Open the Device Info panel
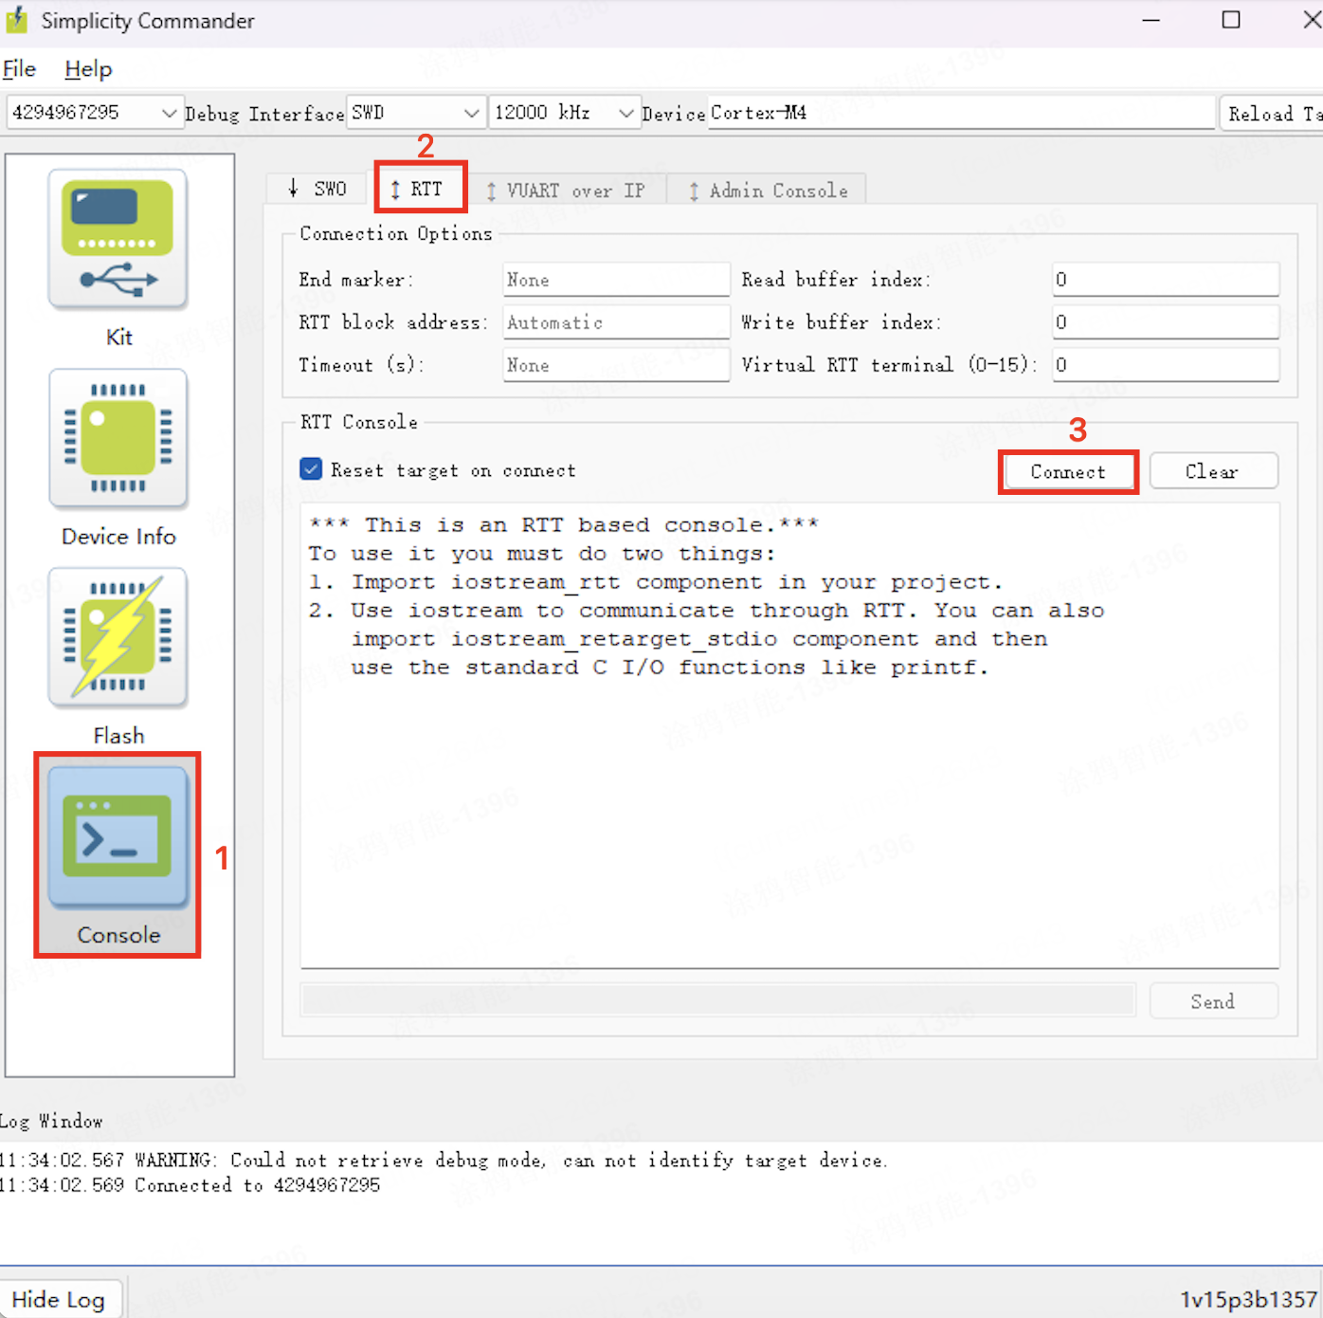Image resolution: width=1323 pixels, height=1318 pixels. coord(118,438)
